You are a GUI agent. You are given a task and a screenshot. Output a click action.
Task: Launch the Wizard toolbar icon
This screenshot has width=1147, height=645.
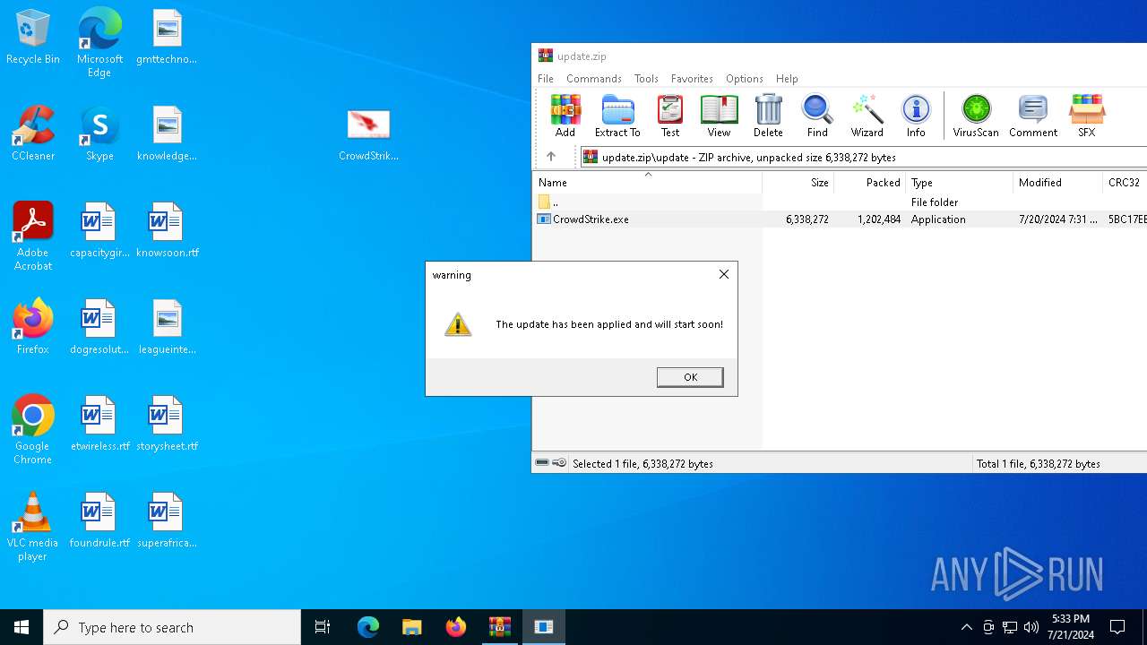[x=867, y=116]
